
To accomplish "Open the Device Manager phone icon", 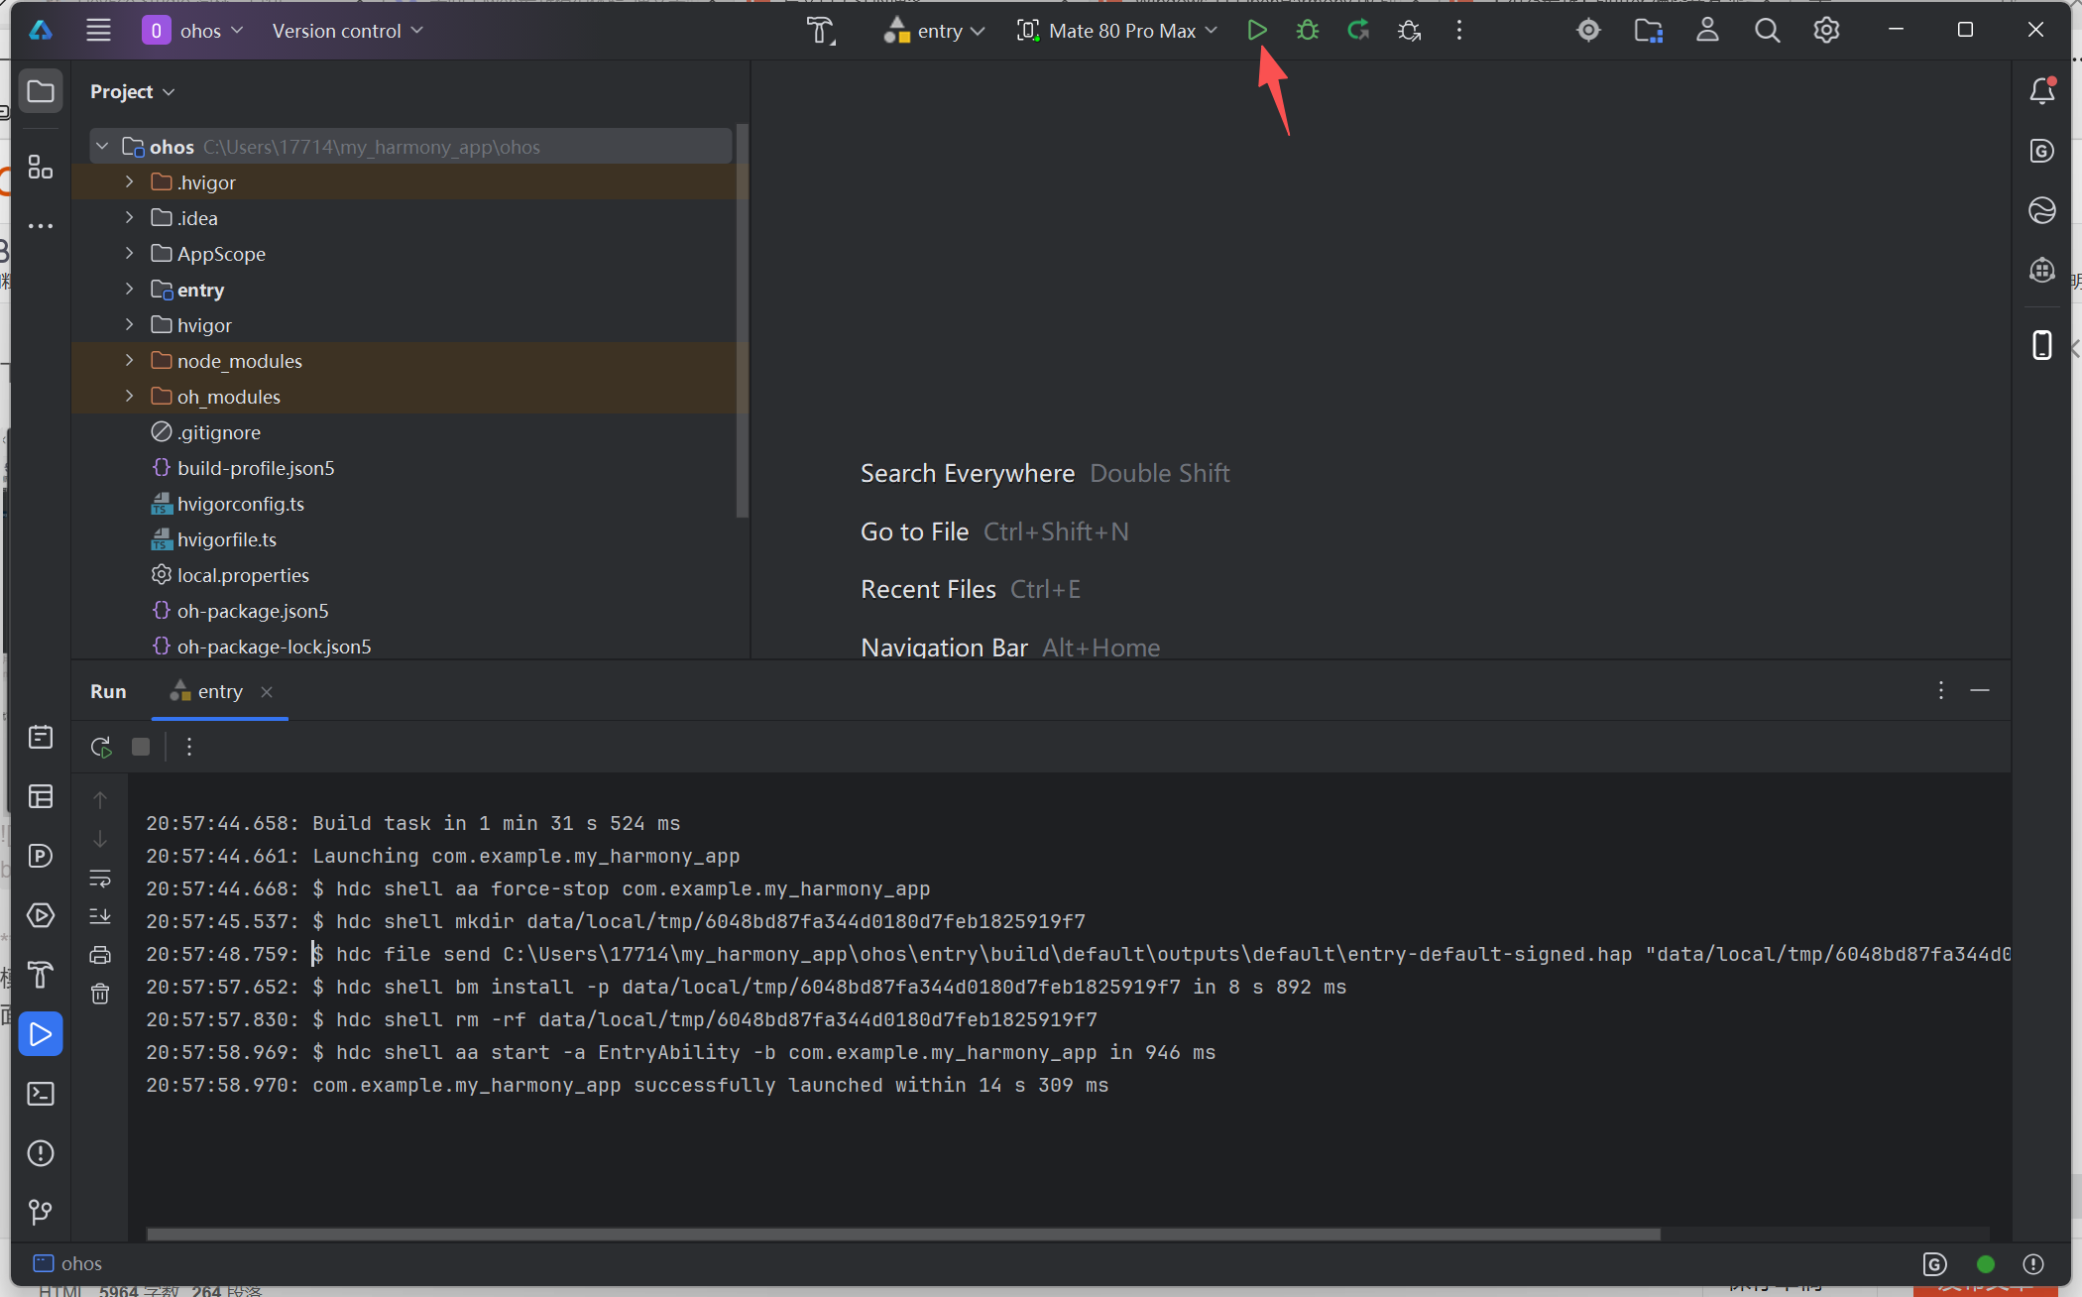I will [x=2041, y=345].
